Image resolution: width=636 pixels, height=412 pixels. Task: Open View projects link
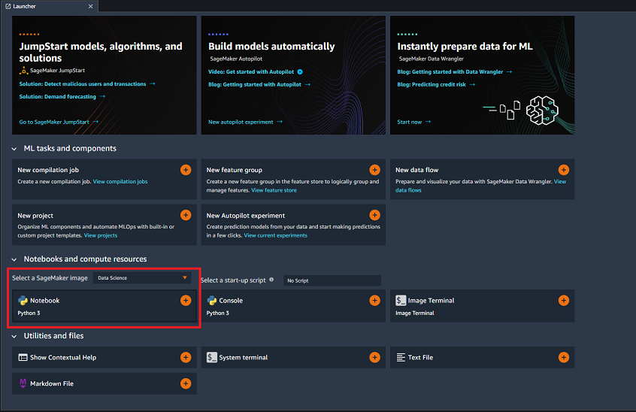pyautogui.click(x=101, y=235)
